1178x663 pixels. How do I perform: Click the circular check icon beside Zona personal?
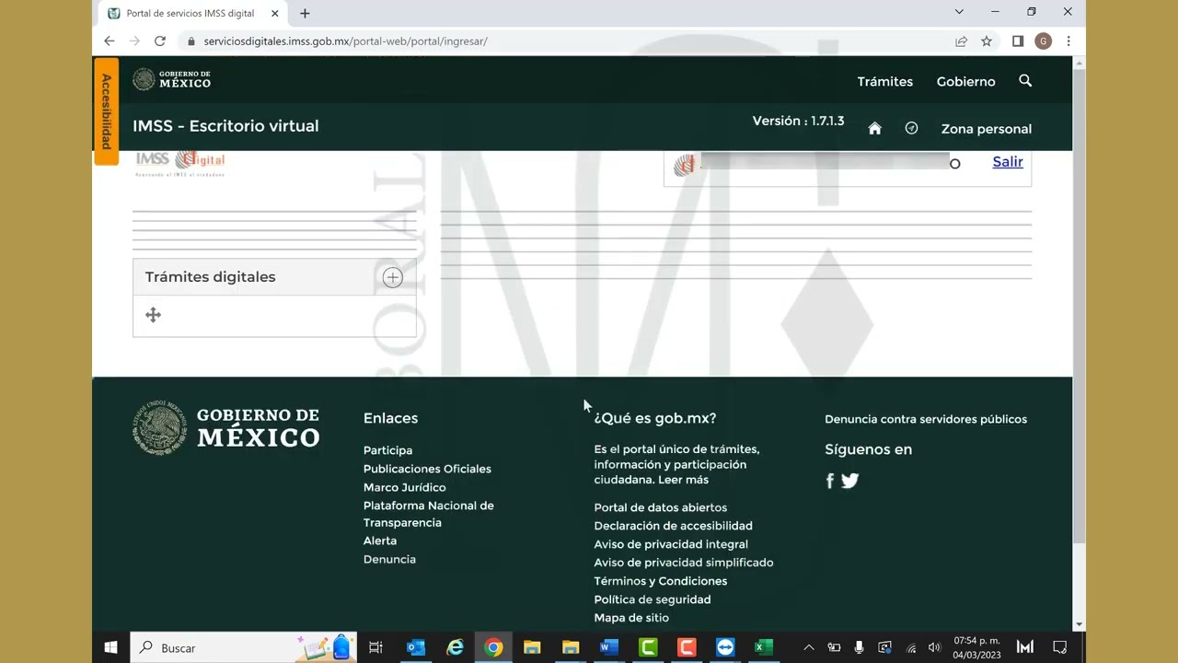[911, 128]
